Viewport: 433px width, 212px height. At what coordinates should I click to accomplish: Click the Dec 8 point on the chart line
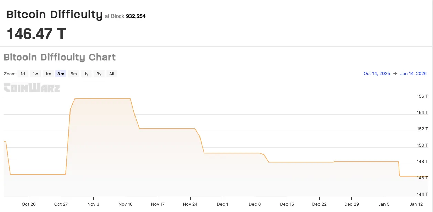[x=255, y=153]
